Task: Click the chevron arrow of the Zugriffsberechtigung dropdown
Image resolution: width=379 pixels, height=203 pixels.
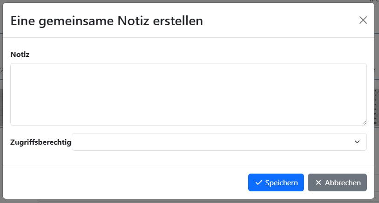Action: 357,142
